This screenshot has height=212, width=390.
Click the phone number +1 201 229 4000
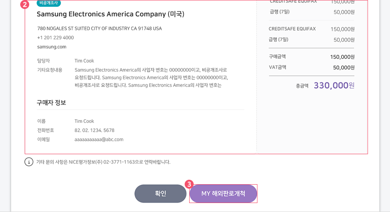pyautogui.click(x=55, y=38)
